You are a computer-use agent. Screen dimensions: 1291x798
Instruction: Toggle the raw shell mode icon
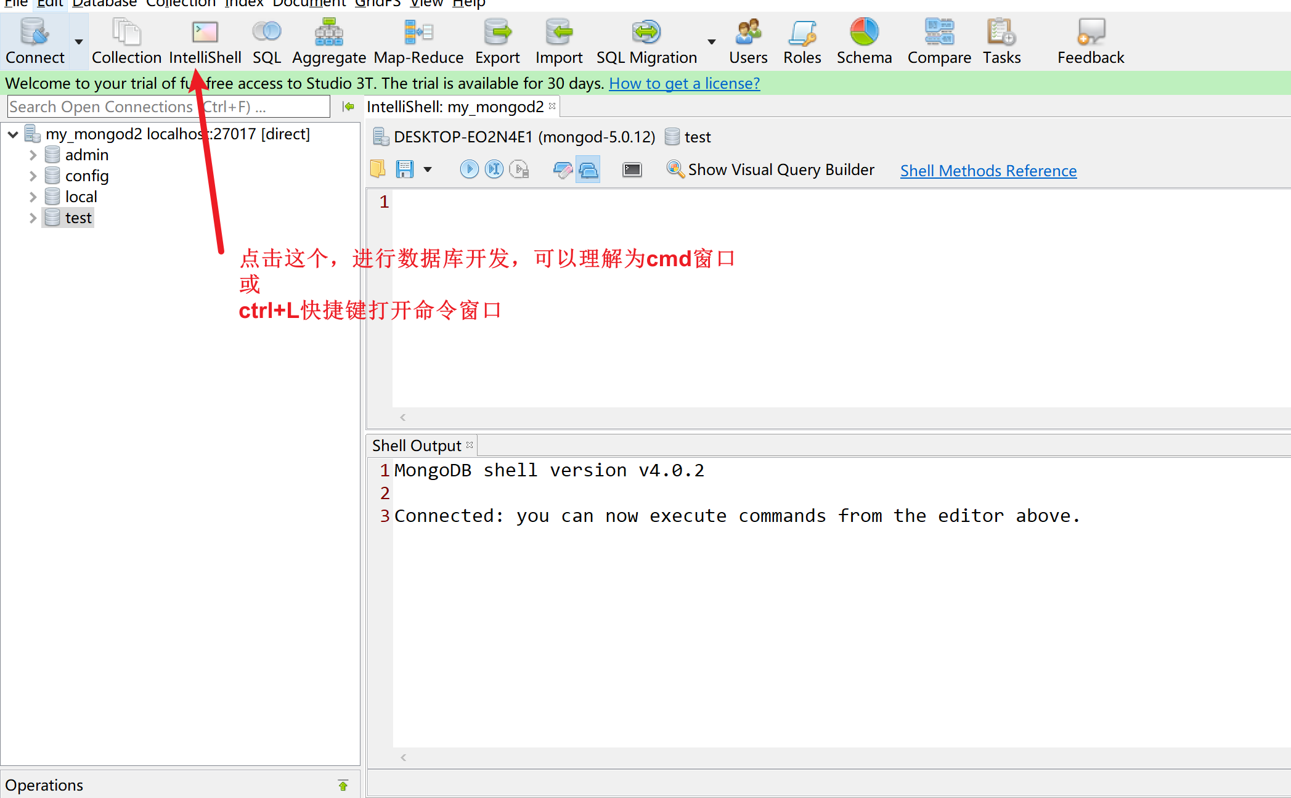tap(632, 169)
